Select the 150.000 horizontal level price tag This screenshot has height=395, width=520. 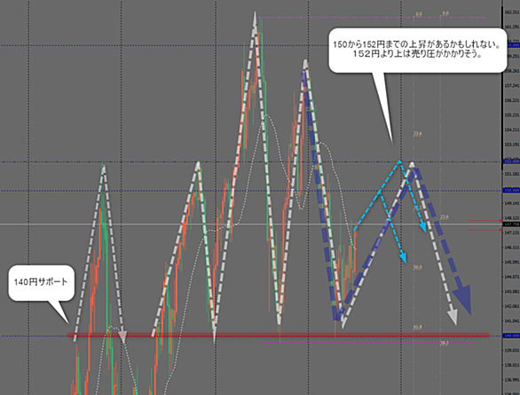(x=511, y=190)
